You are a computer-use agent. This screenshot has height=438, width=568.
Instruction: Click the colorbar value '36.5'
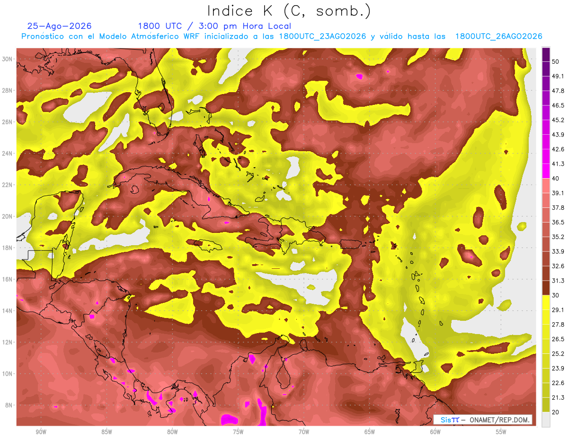click(558, 222)
